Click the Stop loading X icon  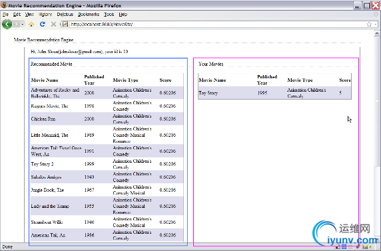tap(53, 24)
